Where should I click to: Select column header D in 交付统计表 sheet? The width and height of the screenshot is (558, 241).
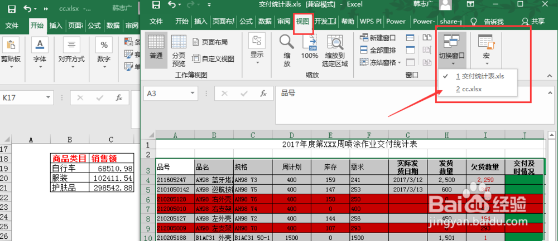click(x=291, y=135)
